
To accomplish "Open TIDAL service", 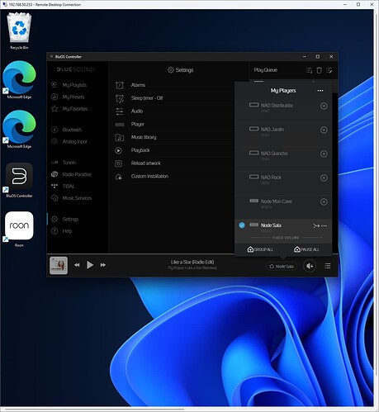I will point(69,187).
